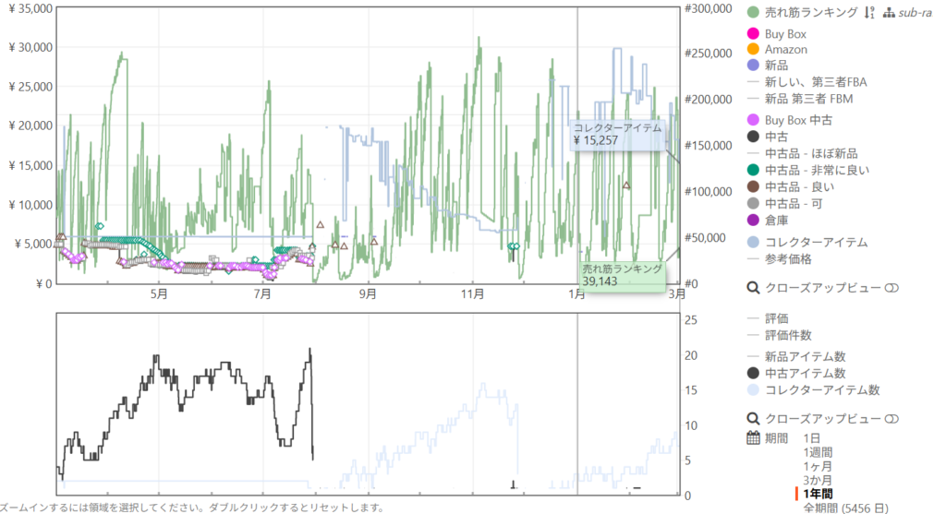The height and width of the screenshot is (514, 946).
Task: Click the 中古品 - 非常に良い legend entry
Action: (x=817, y=170)
